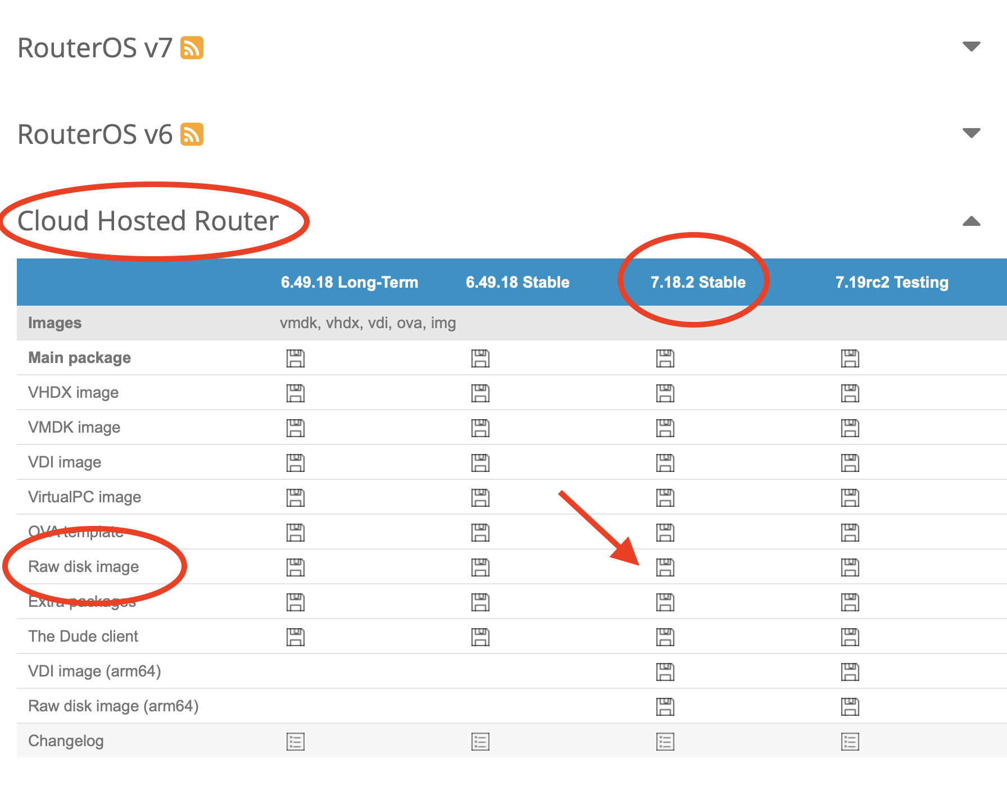Download Extra packages for 6.49.18 Stable
This screenshot has width=1007, height=790.
point(480,602)
